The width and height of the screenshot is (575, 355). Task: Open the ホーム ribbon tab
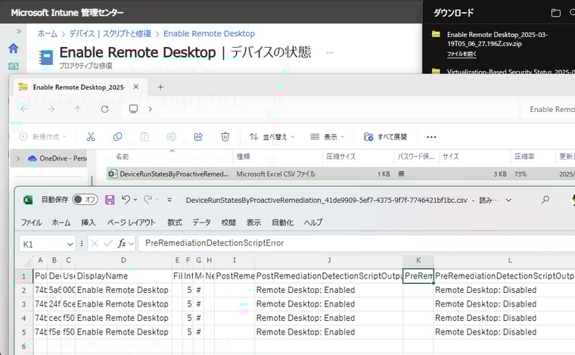click(61, 223)
